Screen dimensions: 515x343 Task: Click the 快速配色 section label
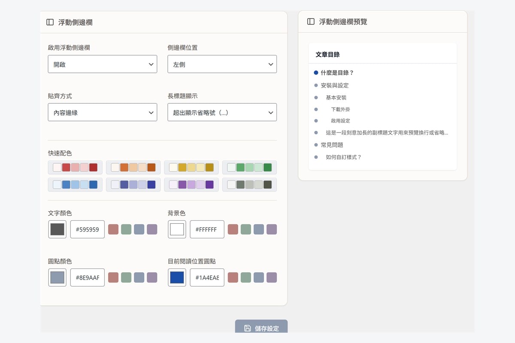(60, 153)
